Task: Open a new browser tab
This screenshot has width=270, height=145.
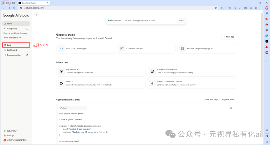Action: pos(53,3)
